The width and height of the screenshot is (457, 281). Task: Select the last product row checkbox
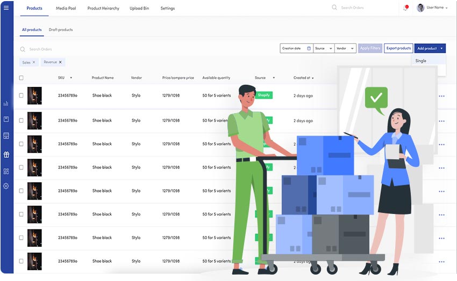22,261
